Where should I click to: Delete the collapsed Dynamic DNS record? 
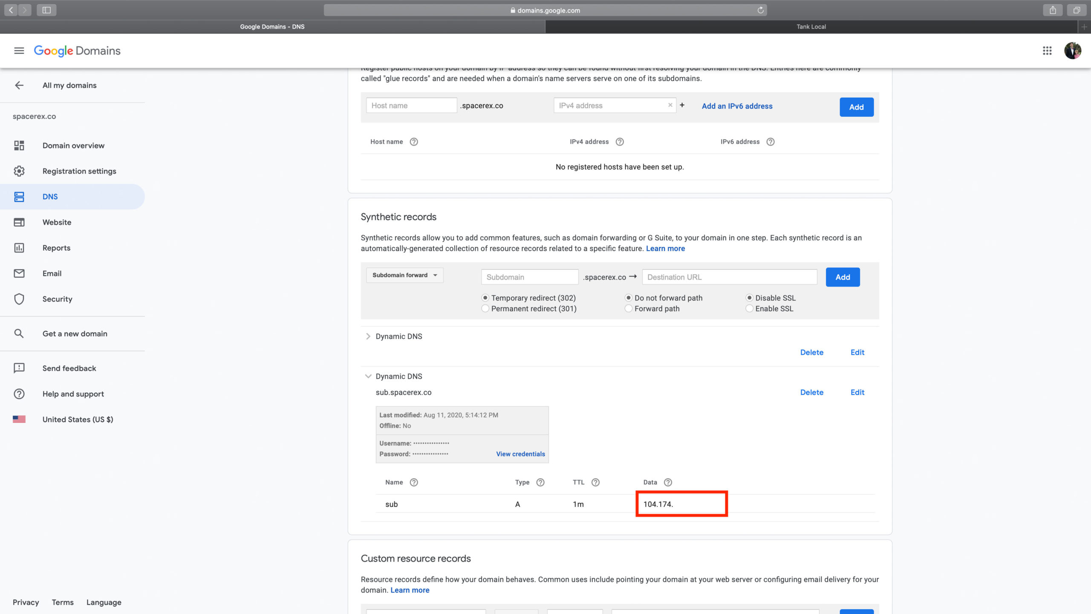(811, 352)
